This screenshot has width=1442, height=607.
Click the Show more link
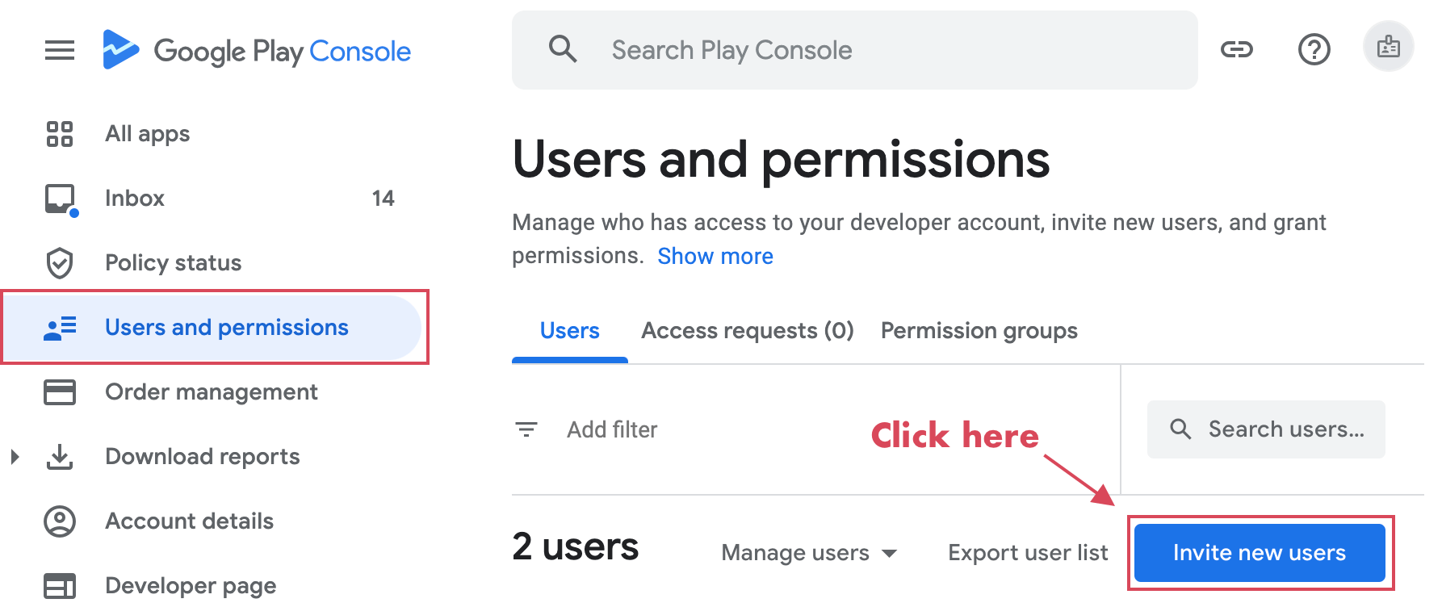(x=715, y=257)
